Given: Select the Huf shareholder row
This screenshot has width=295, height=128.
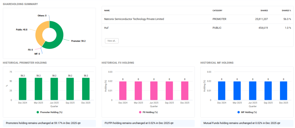Looking at the screenshot, I should point(106,28).
